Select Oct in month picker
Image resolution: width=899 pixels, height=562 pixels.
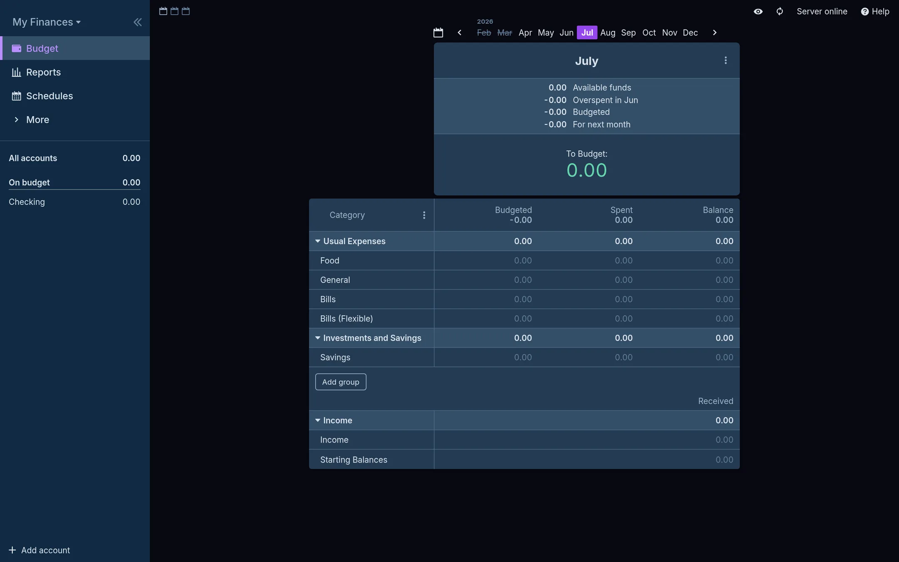(649, 32)
